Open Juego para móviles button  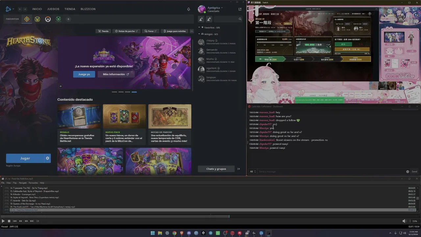[175, 31]
